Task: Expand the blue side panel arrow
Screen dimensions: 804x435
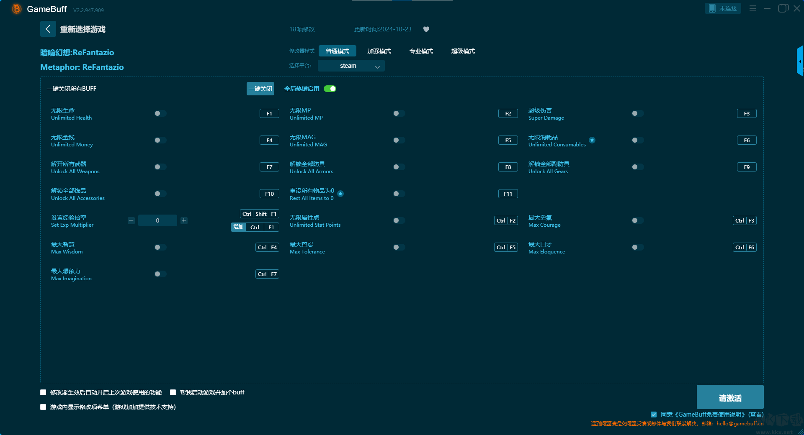Action: point(800,61)
